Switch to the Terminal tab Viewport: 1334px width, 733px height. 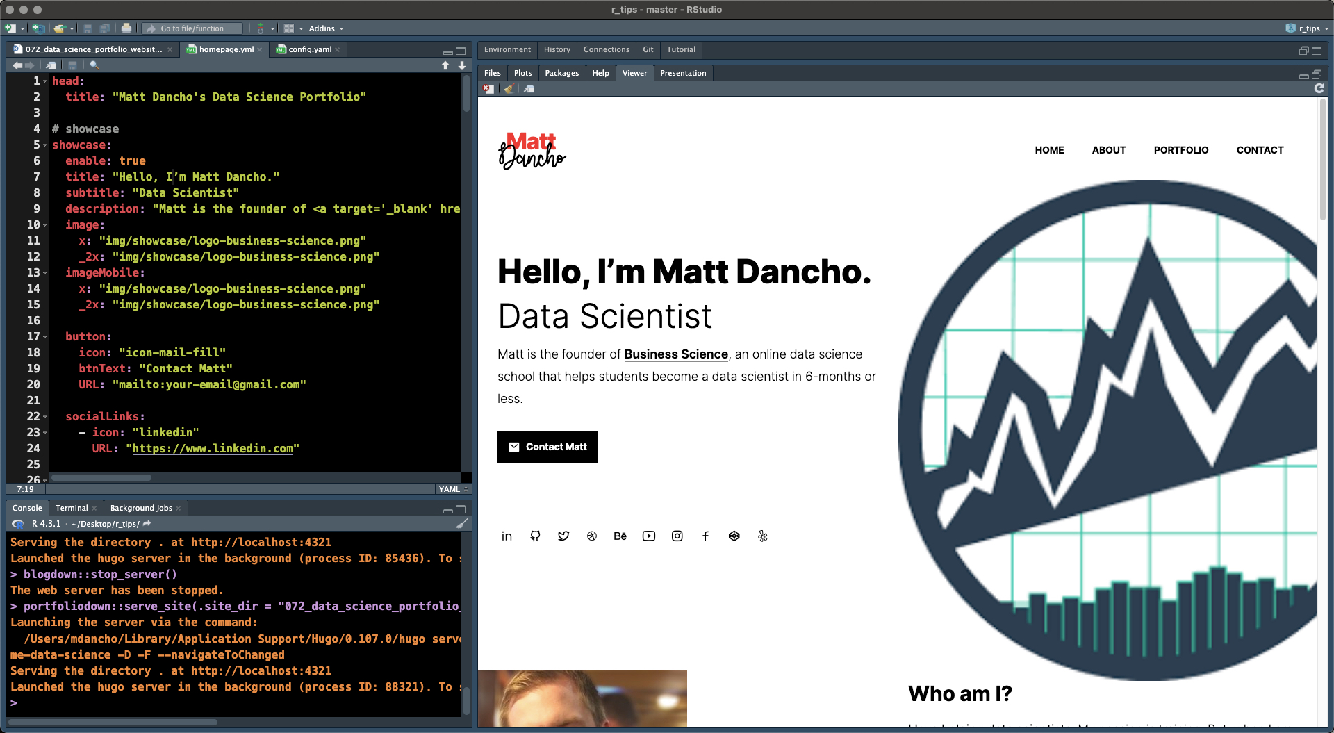pos(72,508)
